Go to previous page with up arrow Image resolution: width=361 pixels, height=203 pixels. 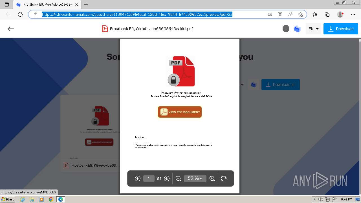(x=138, y=178)
